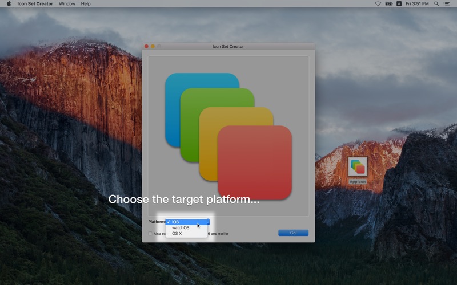Image resolution: width=457 pixels, height=285 pixels.
Task: Choose watchOS platform option
Action: coord(187,227)
